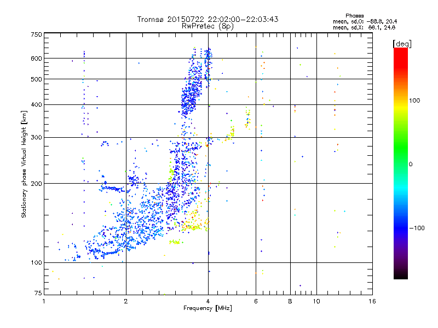Click the rainbow phase colorbar
The width and height of the screenshot is (438, 328).
(x=401, y=163)
